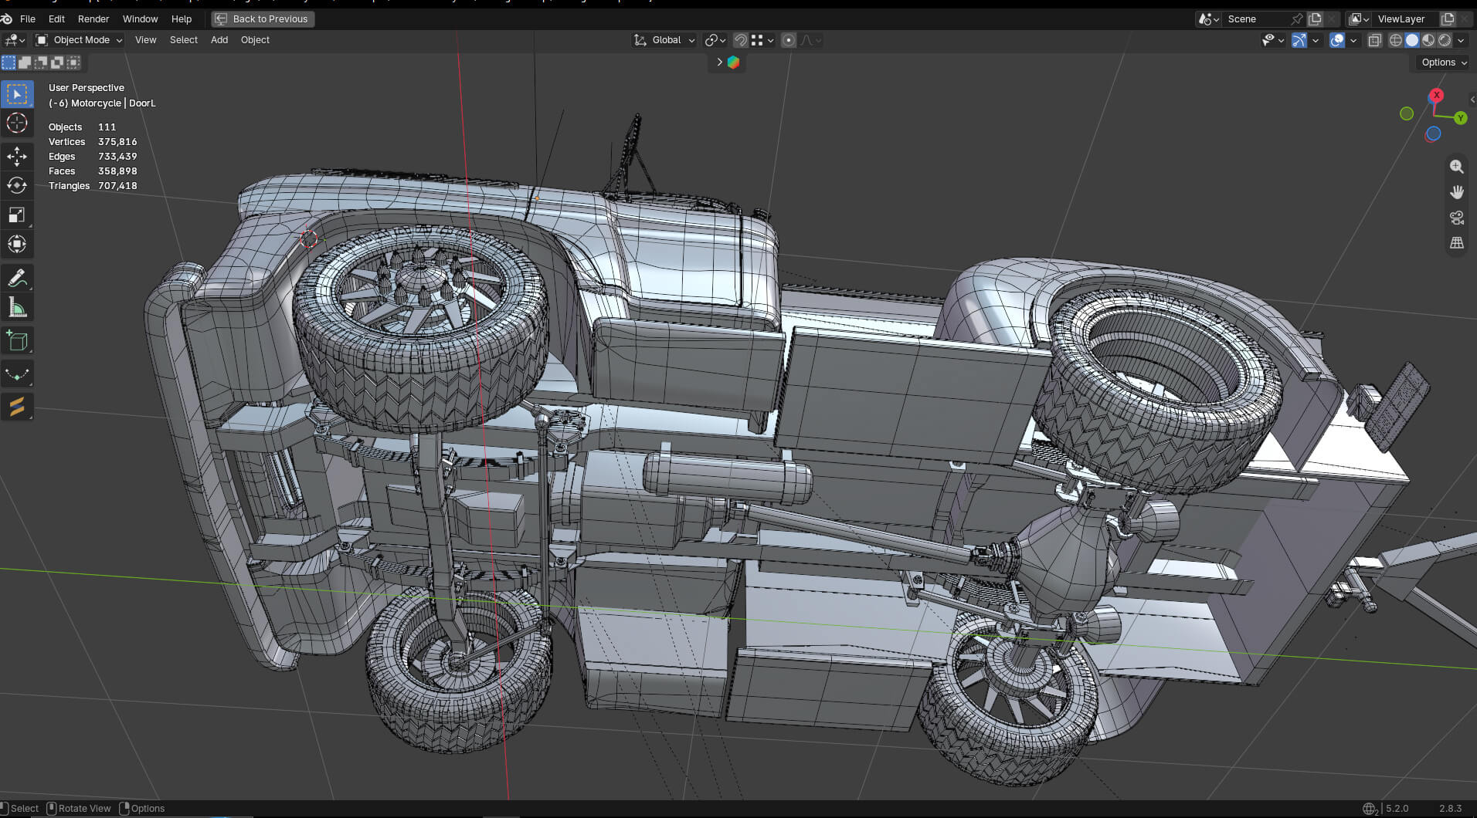This screenshot has height=818, width=1477.
Task: Open the Object Mode dropdown
Action: (80, 40)
